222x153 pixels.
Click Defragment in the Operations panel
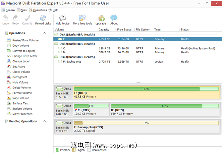tap(20, 77)
